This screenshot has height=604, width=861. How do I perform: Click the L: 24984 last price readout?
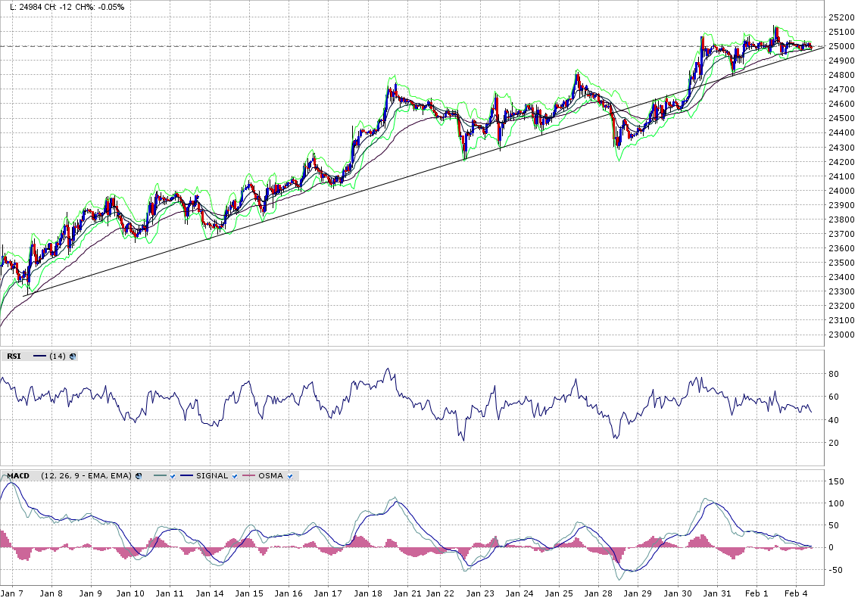coord(25,7)
